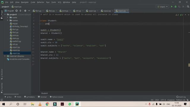Image resolution: width=190 pixels, height=107 pixels.
Task: Switch to the file1.py editor tab
Action: [x=38, y=11]
